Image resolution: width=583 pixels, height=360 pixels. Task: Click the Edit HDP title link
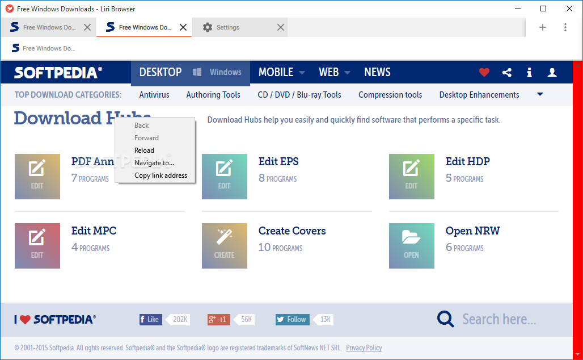(468, 162)
